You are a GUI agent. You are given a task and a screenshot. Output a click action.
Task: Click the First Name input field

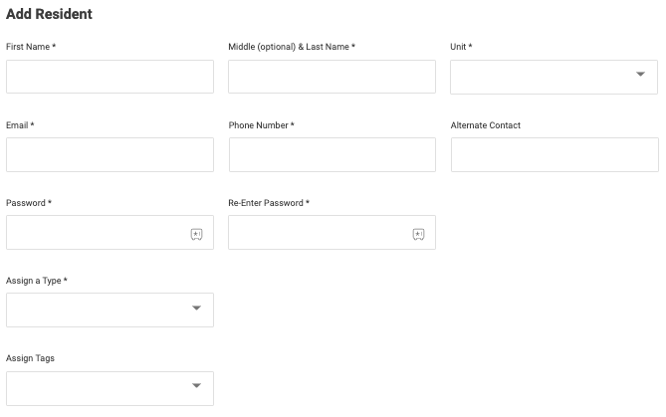[x=110, y=77]
